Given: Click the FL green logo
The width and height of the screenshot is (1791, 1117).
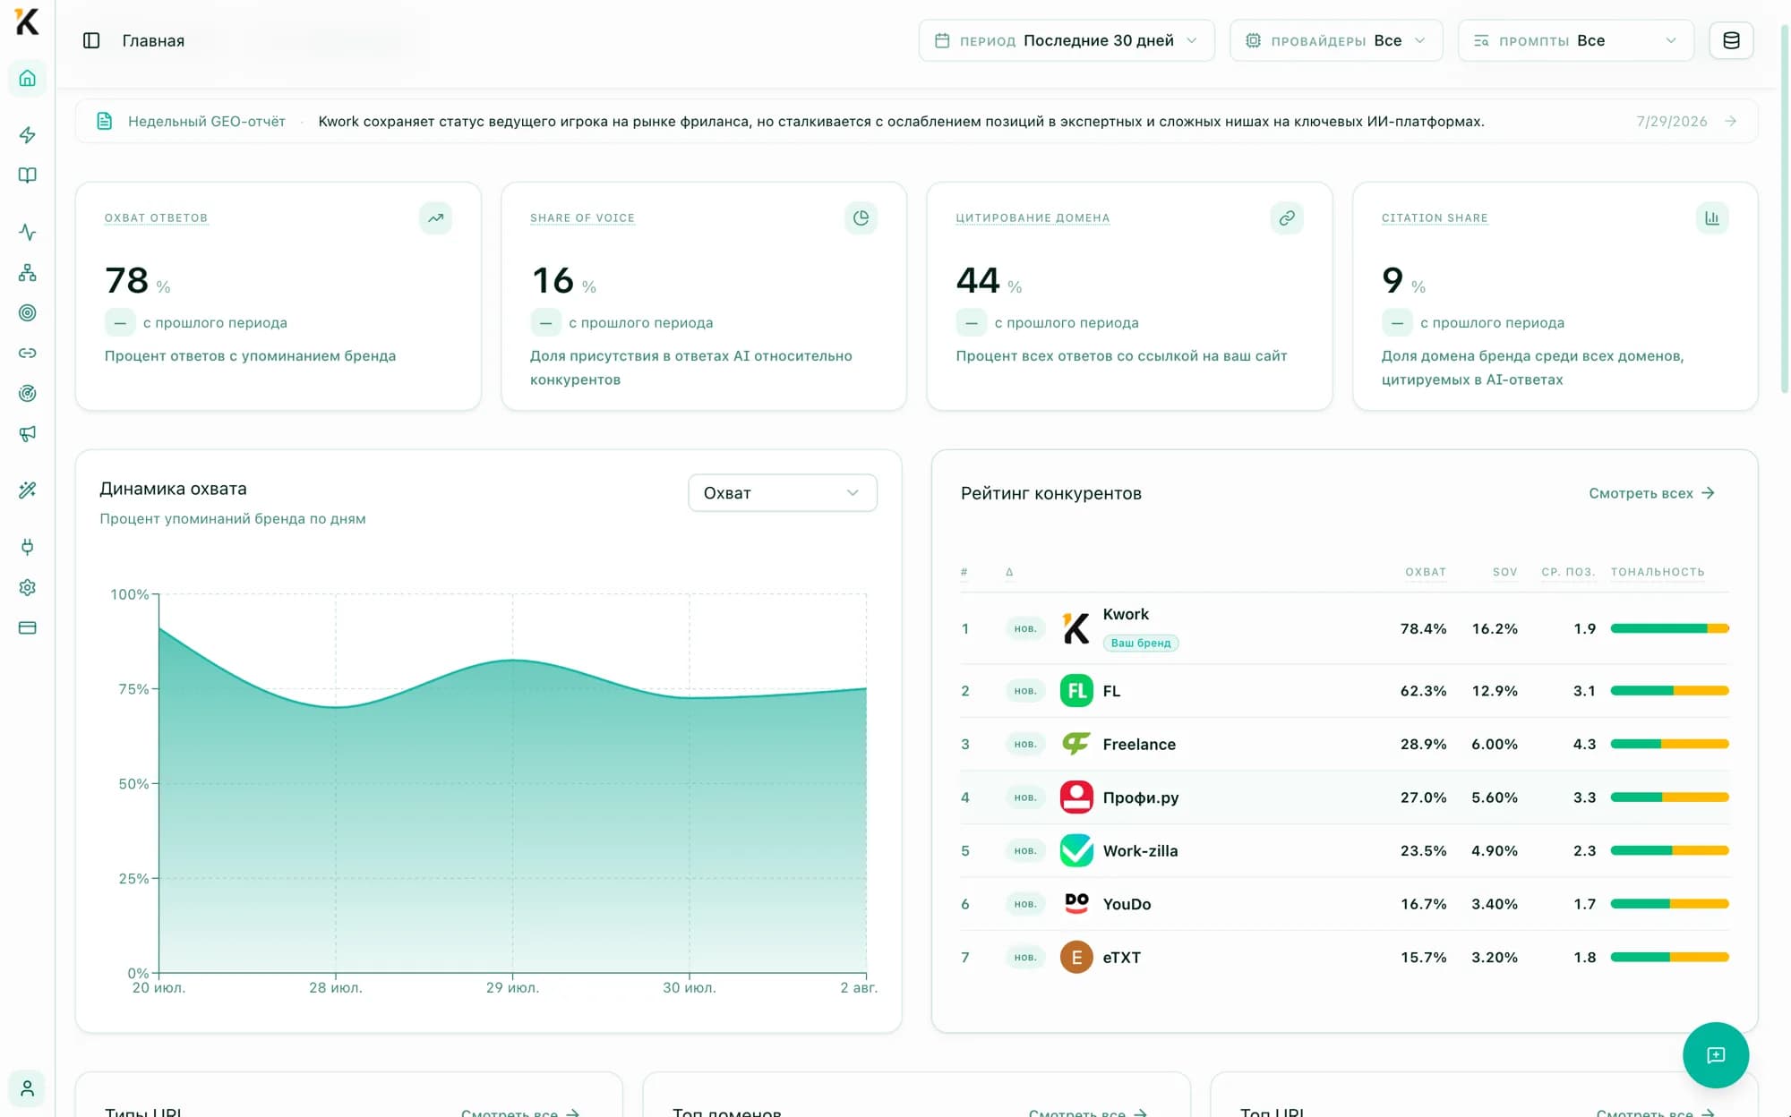Looking at the screenshot, I should tap(1076, 691).
